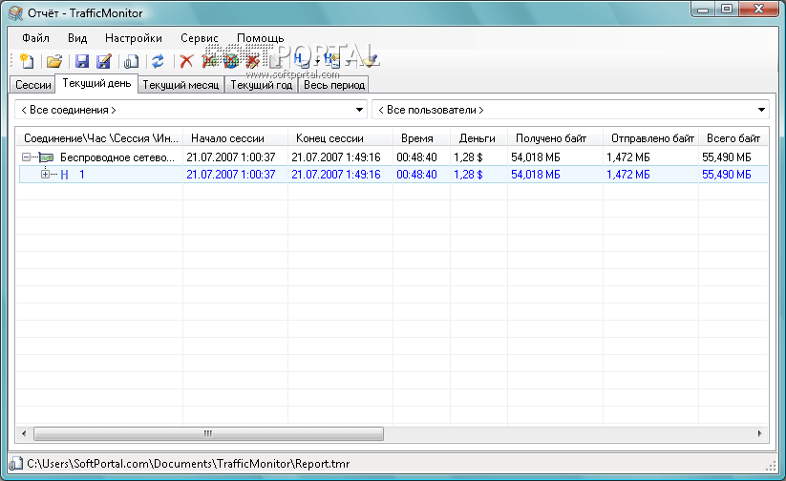Click the Save As floppy-with-pencil icon
This screenshot has height=481, width=786.
(104, 61)
